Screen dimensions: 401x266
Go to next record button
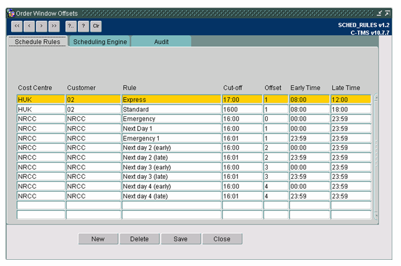[x=42, y=27]
